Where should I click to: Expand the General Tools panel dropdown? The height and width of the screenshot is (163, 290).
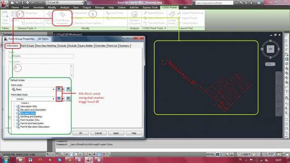pos(27,28)
